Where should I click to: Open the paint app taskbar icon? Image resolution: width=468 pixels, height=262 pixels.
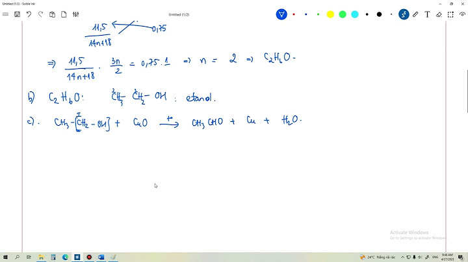[113, 257]
